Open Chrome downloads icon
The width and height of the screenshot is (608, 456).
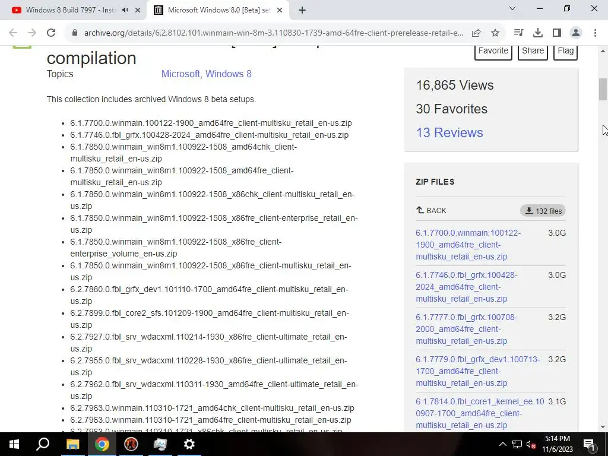[x=537, y=33]
